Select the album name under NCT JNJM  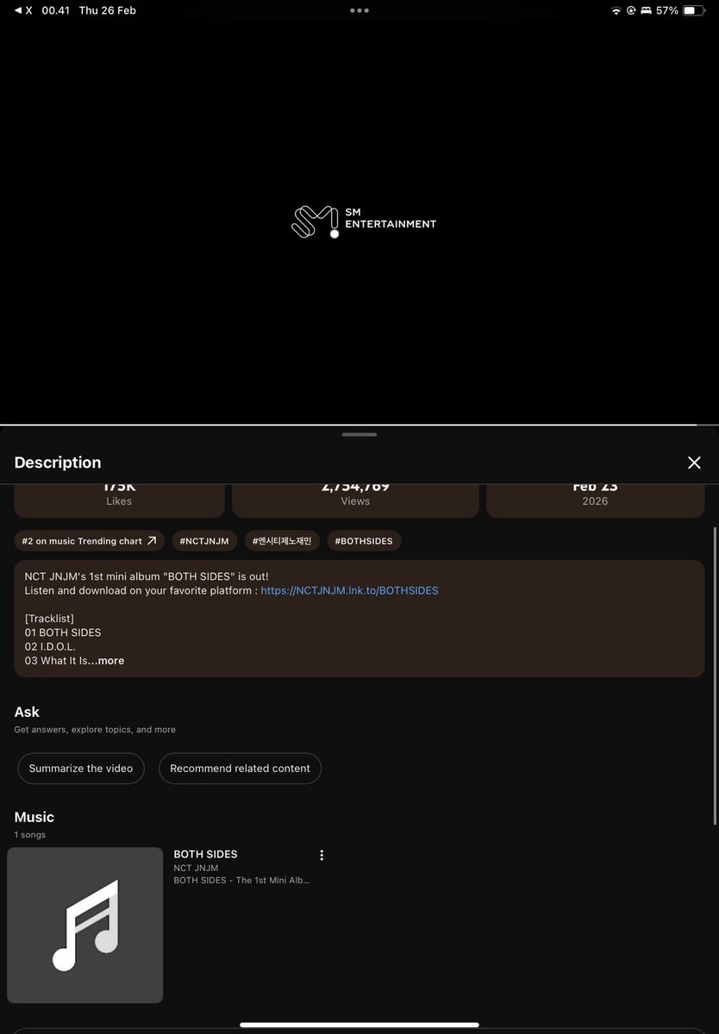241,881
